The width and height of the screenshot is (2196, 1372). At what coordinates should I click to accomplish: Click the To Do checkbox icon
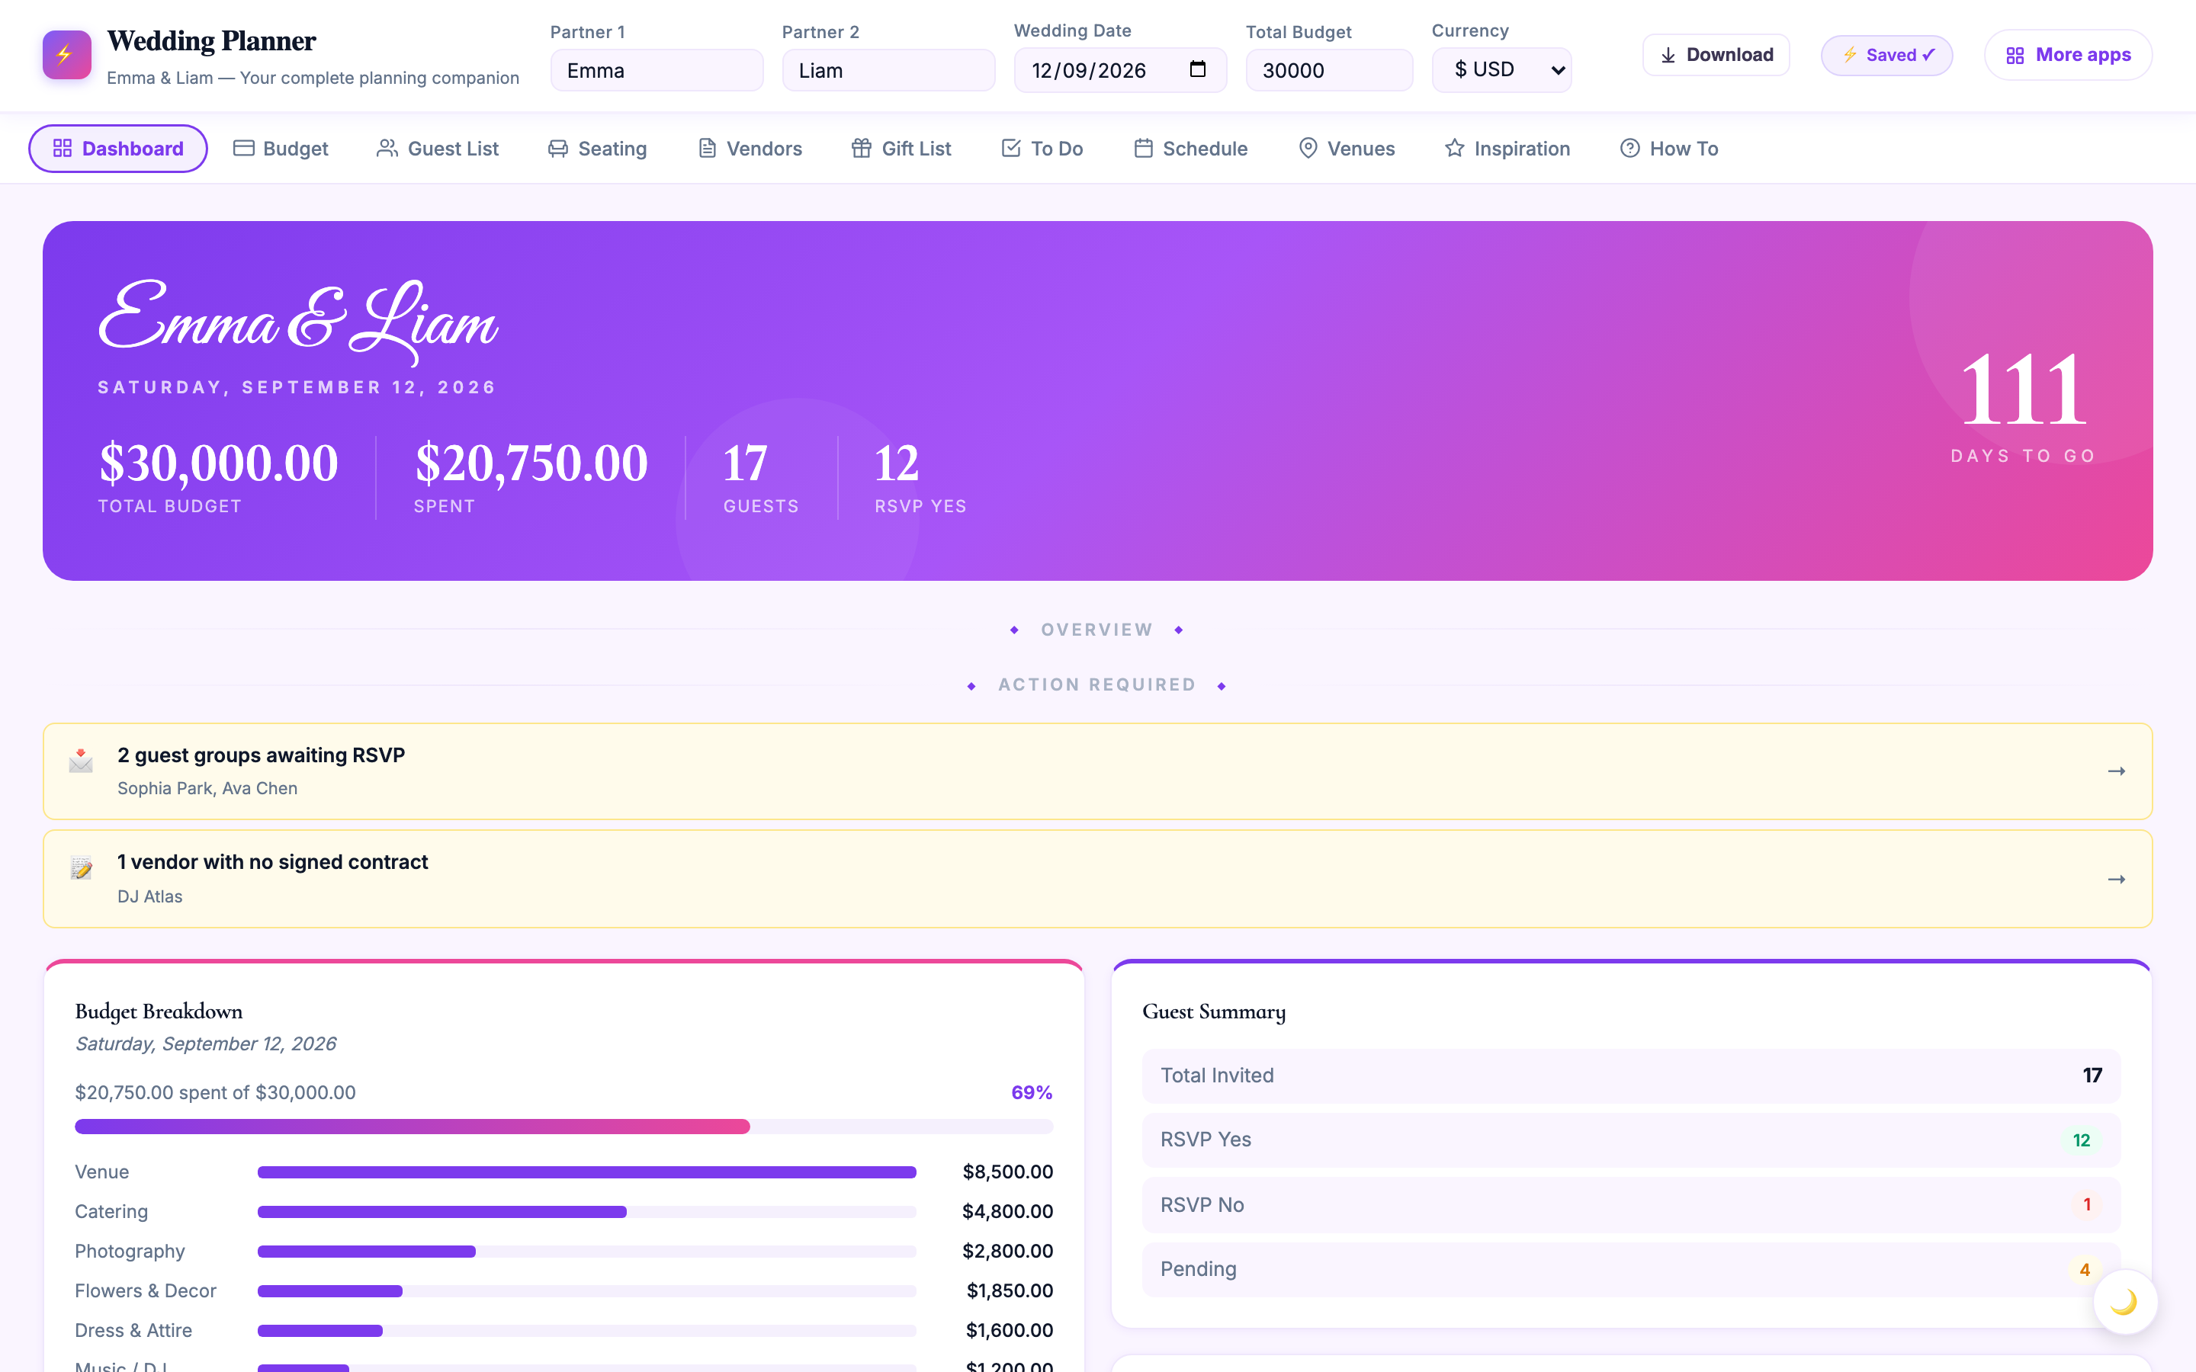point(1011,149)
